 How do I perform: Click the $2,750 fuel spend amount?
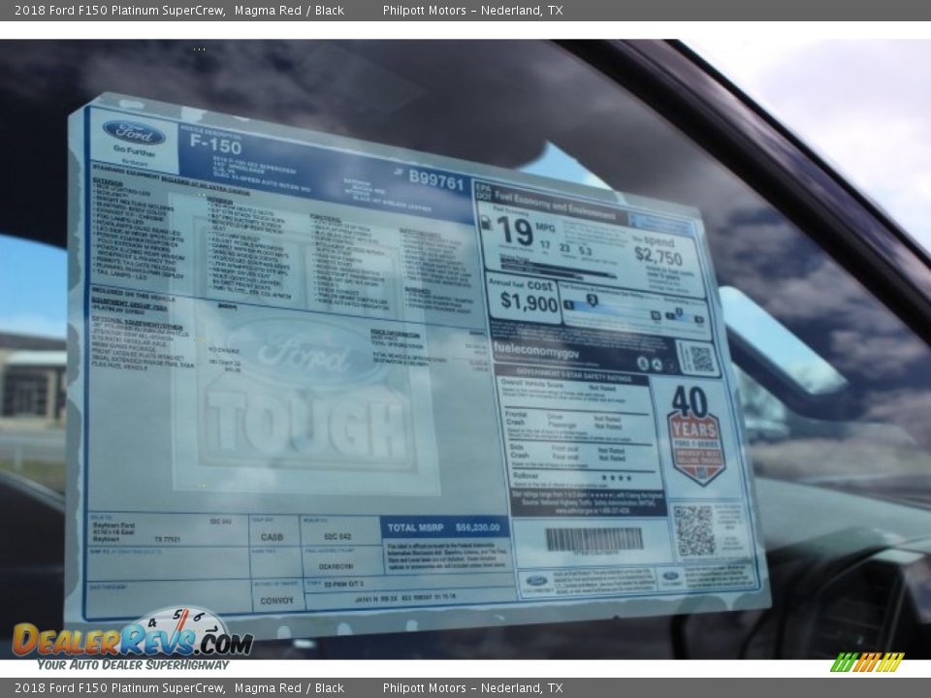[x=658, y=256]
